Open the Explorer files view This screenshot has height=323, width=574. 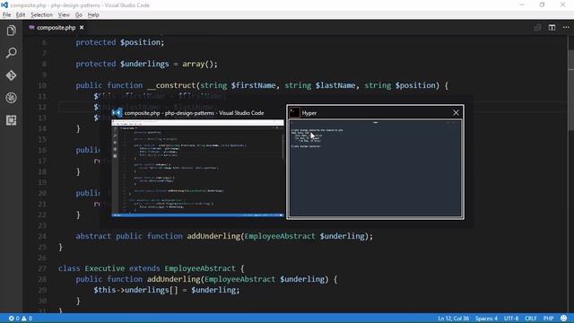point(11,31)
